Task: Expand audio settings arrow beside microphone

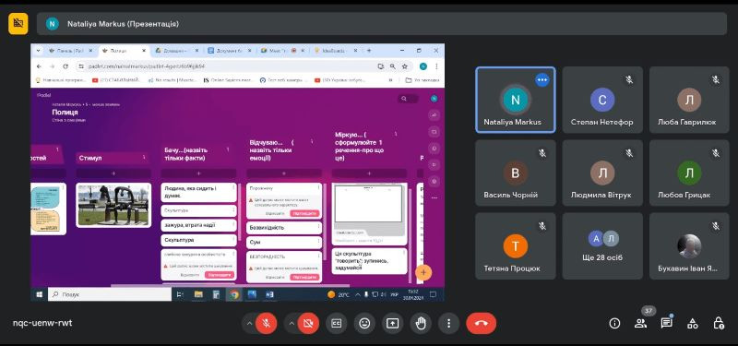Action: (249, 324)
